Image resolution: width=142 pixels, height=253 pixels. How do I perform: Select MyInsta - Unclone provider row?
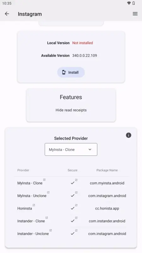coord(72,195)
